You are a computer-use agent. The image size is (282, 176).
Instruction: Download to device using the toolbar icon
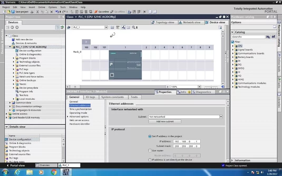click(77, 12)
